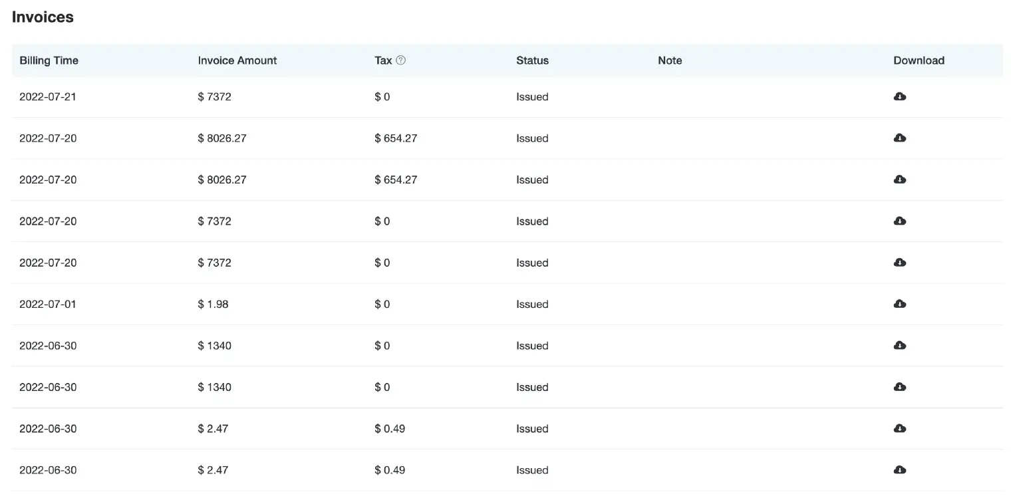Click the upper $ 0.49 tax value

tap(390, 428)
